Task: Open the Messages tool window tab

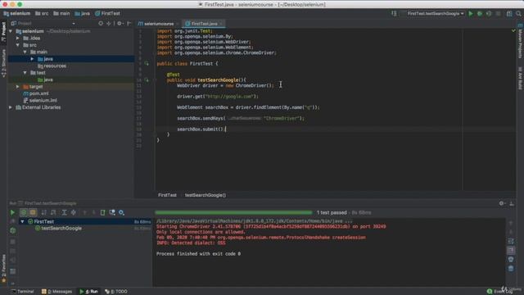Action: pos(56,292)
